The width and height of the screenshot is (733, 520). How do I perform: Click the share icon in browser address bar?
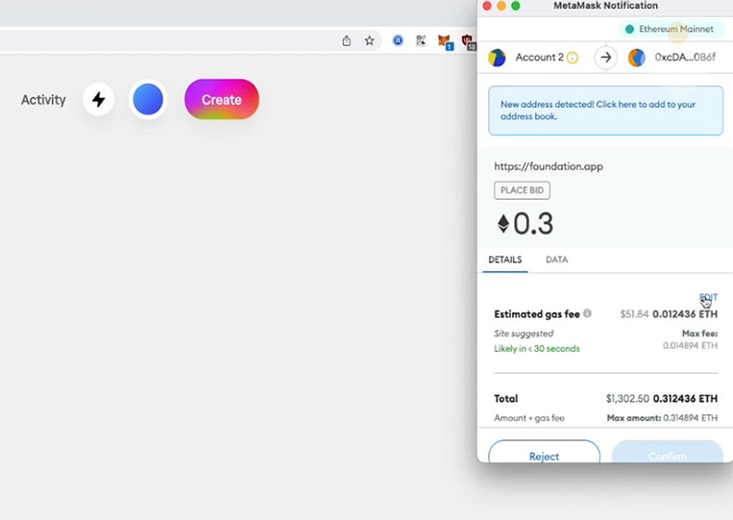pyautogui.click(x=347, y=40)
